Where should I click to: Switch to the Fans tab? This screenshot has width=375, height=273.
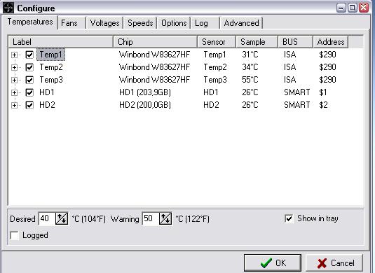tap(71, 23)
